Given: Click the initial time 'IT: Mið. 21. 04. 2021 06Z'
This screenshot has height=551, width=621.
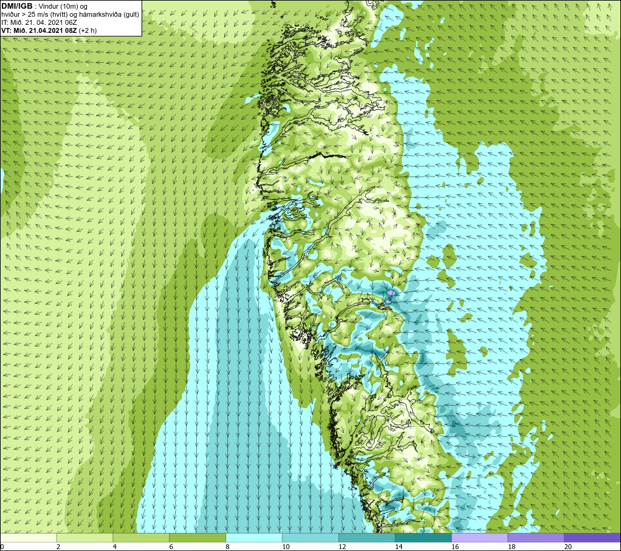Looking at the screenshot, I should tap(39, 22).
